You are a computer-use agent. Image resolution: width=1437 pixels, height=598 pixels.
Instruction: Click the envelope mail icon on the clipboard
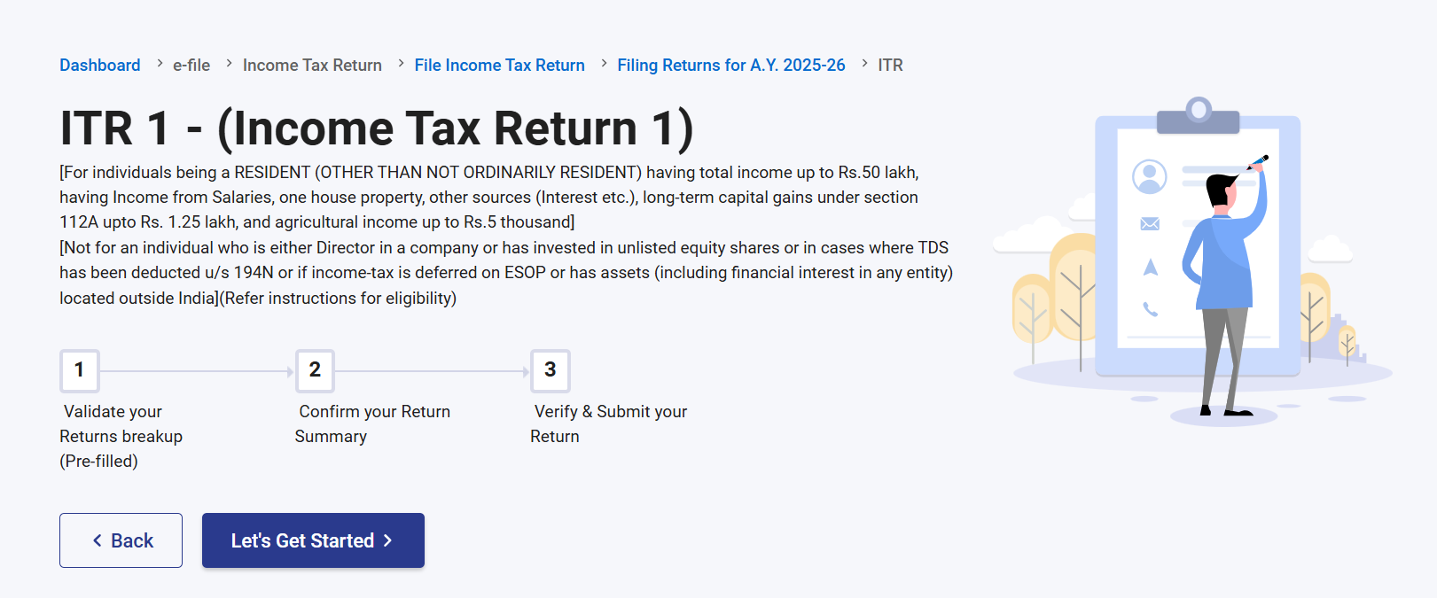(x=1150, y=223)
